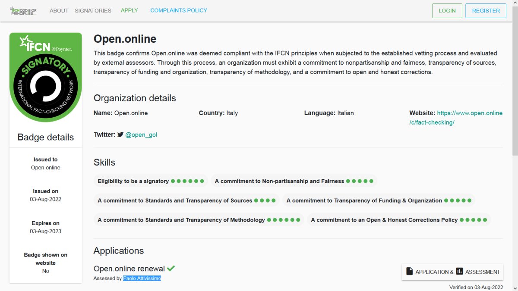Image resolution: width=518 pixels, height=291 pixels.
Task: Open the SIGNATORIES page
Action: pos(93,10)
